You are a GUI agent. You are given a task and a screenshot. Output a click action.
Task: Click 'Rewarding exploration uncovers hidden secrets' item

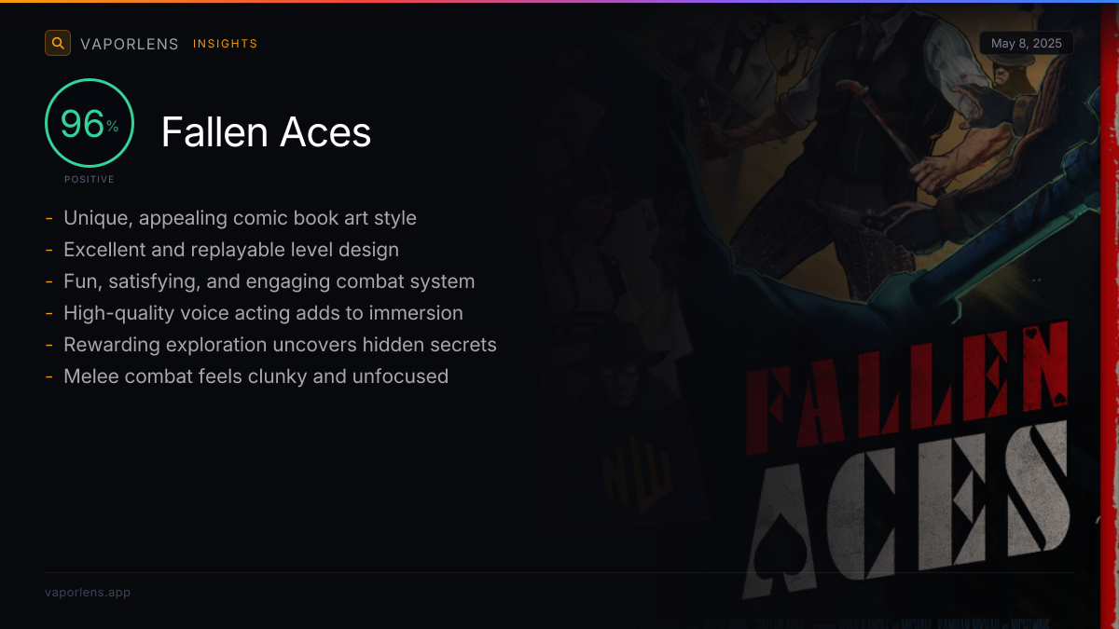pos(280,345)
